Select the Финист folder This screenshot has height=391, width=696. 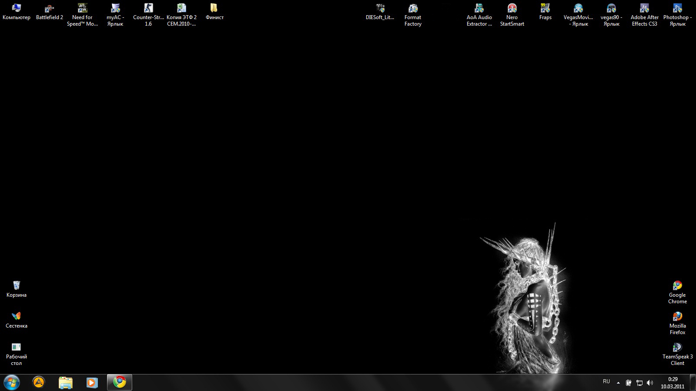point(214,9)
